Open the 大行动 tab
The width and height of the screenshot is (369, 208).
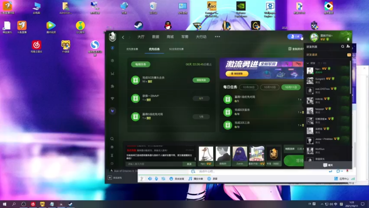(x=201, y=37)
